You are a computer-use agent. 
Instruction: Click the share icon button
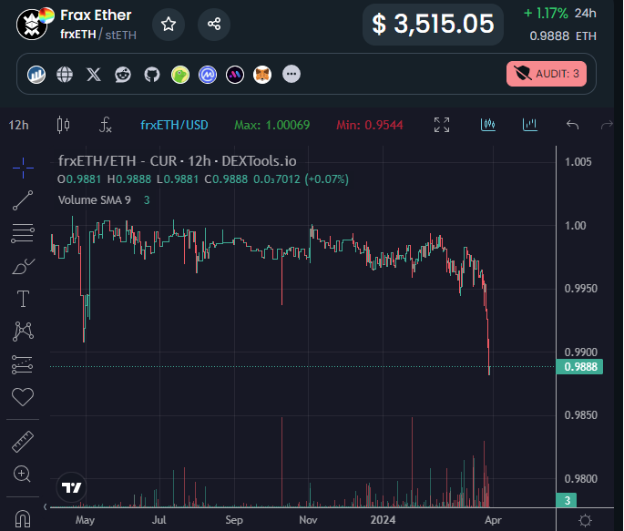coord(214,25)
